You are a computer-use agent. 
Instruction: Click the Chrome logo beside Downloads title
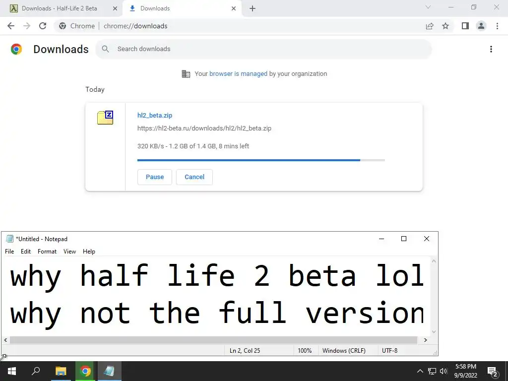16,49
